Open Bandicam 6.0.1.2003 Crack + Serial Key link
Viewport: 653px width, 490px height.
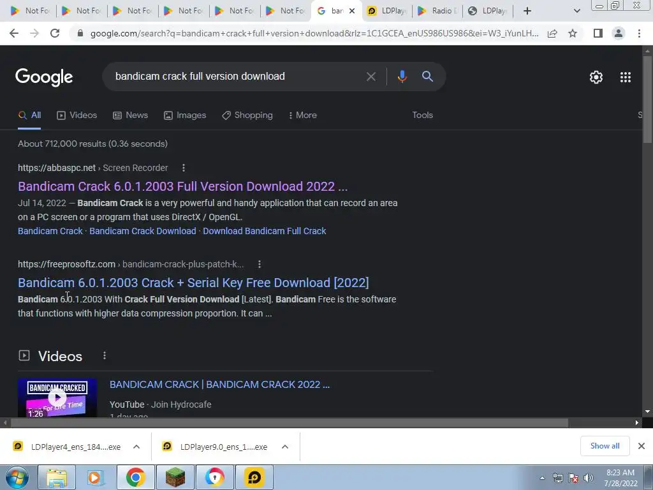(193, 283)
